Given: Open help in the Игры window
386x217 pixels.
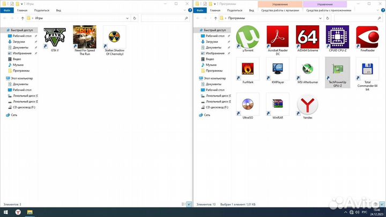Looking at the screenshot, I should tap(190, 10).
